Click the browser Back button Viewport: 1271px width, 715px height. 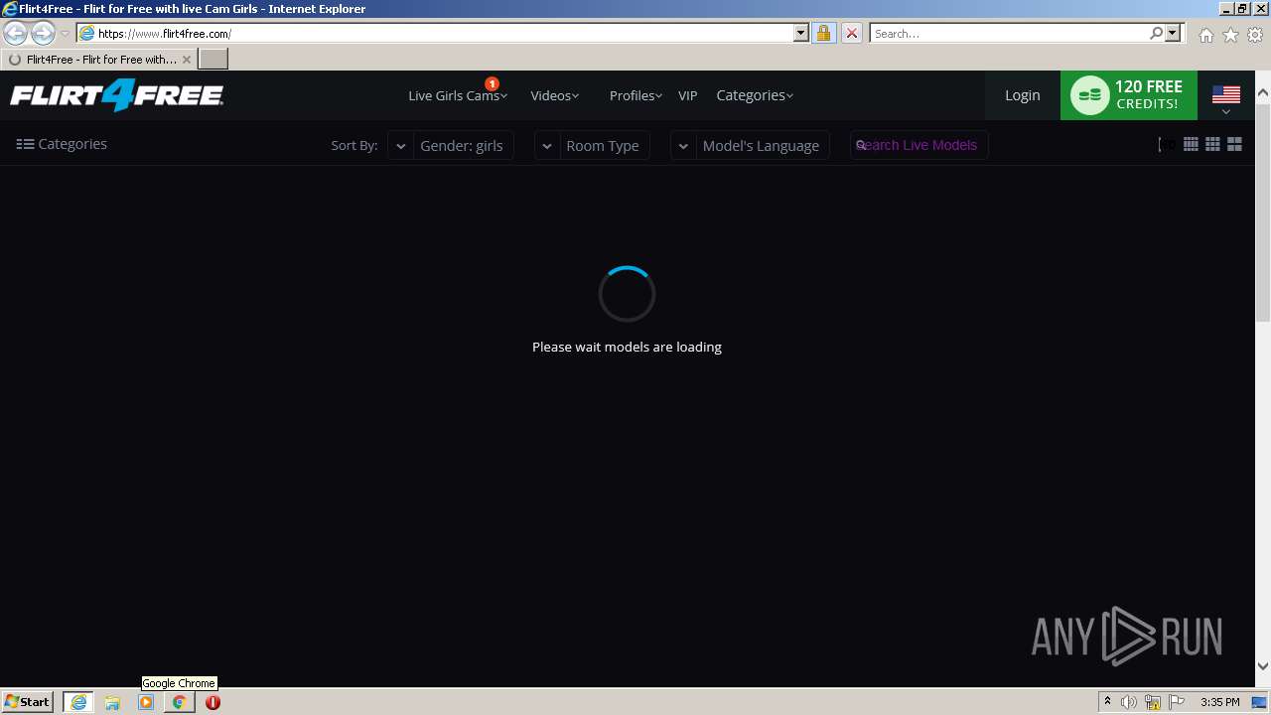click(16, 33)
